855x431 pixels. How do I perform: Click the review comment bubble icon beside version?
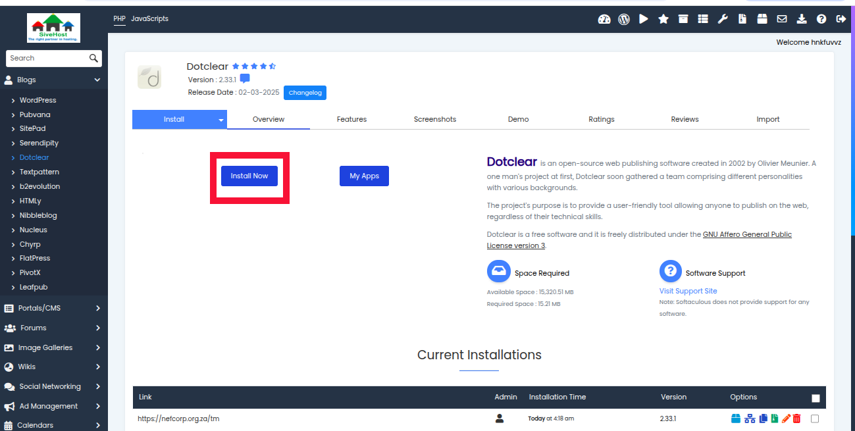coord(245,79)
